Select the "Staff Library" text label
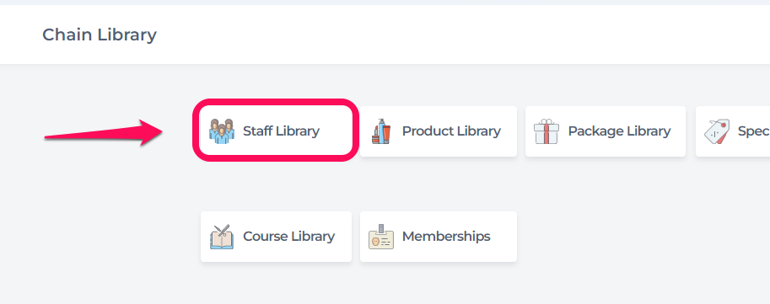 pyautogui.click(x=281, y=131)
